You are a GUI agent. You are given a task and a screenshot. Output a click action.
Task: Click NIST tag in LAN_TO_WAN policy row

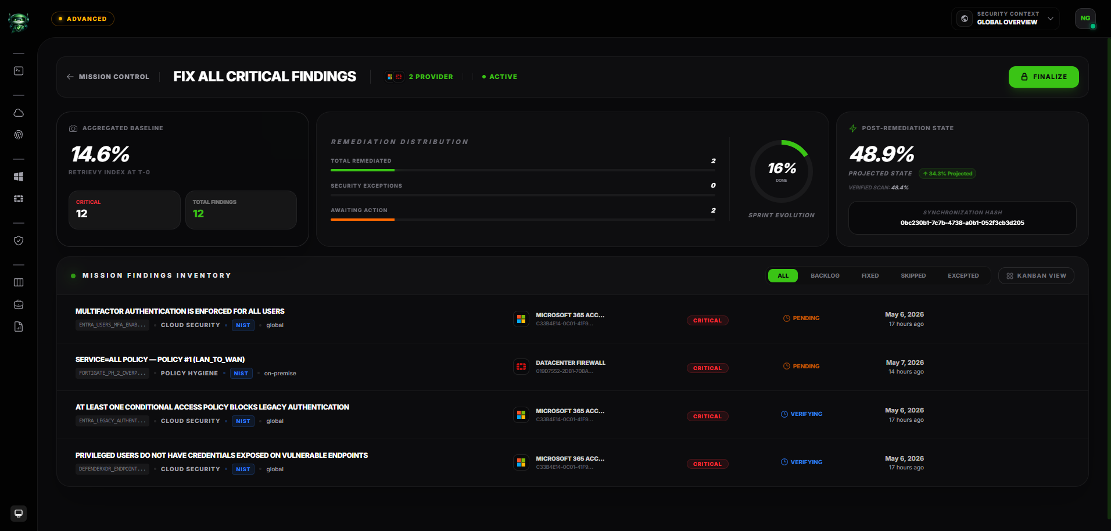pos(241,374)
